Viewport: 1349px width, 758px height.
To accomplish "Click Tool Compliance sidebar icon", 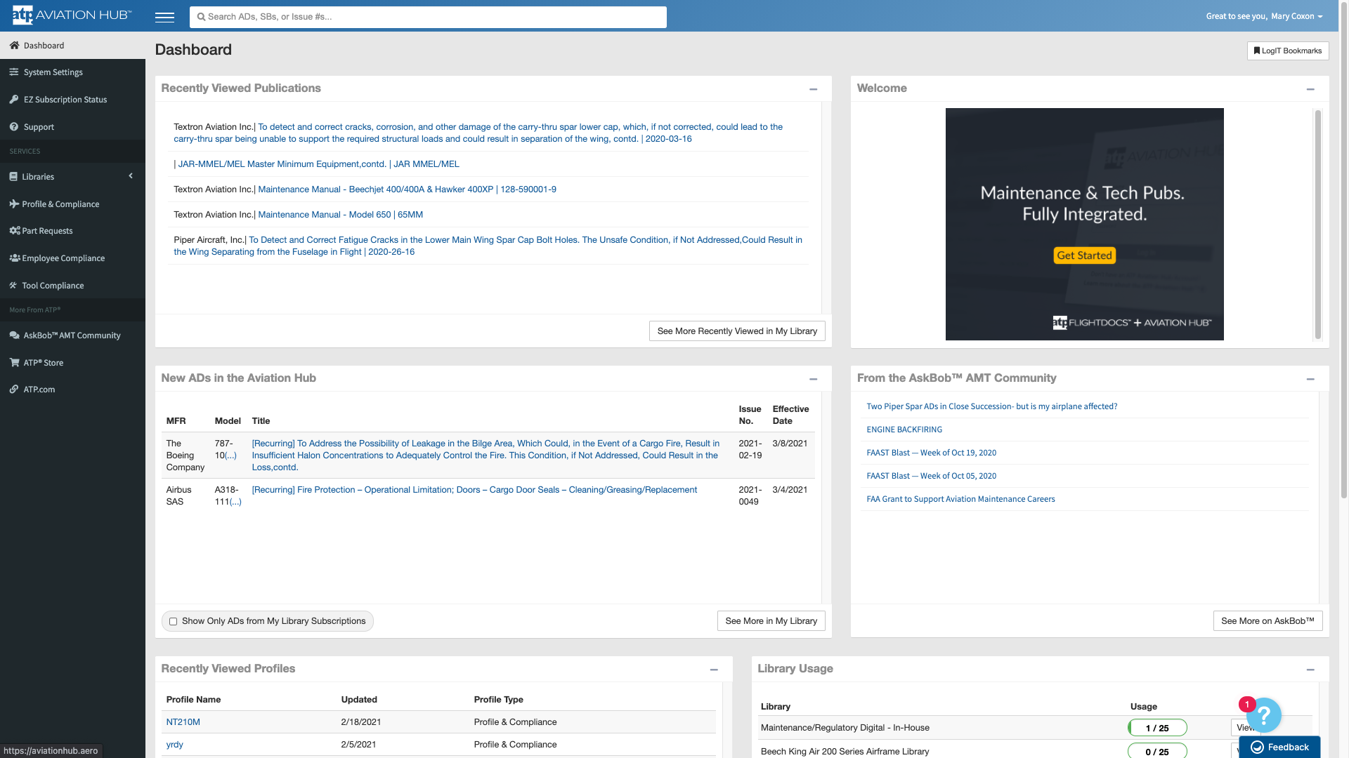I will click(14, 285).
